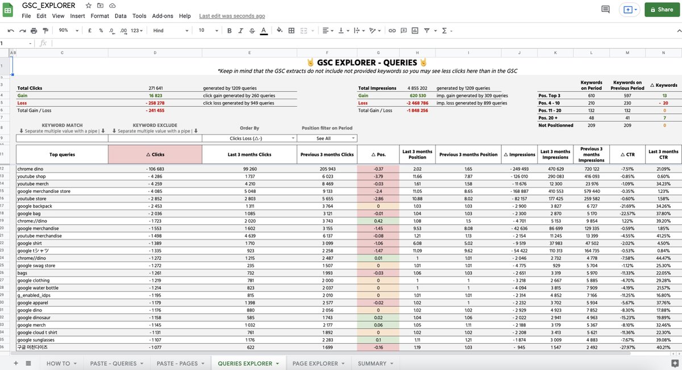Open the Last edit was seconds ago link
Viewport: 682px width, 370px height.
[x=232, y=16]
